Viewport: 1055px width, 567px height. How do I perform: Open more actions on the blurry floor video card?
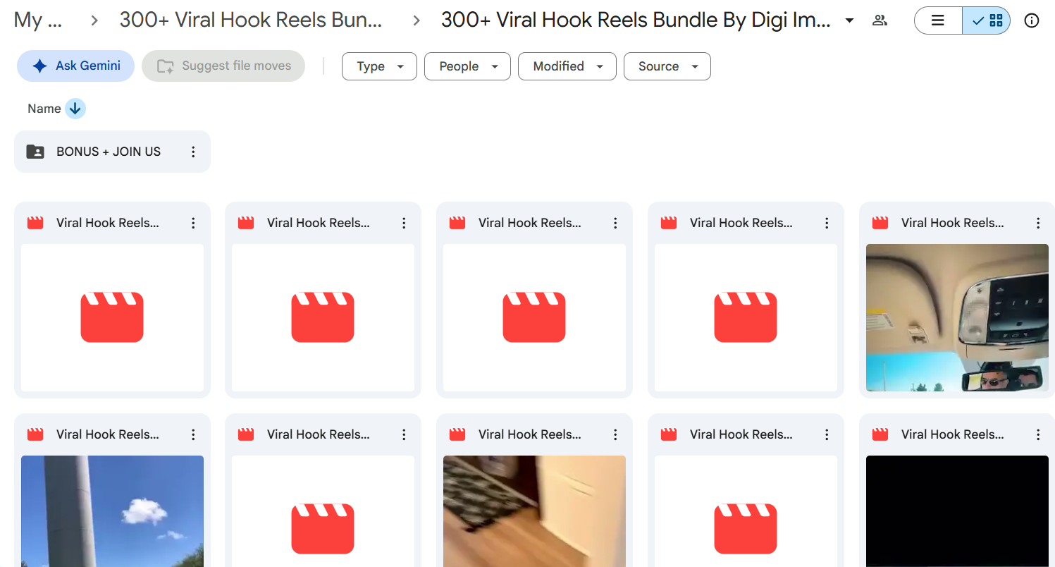(x=615, y=434)
